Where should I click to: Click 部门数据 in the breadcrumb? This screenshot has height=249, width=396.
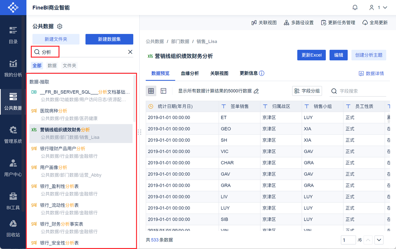(180, 41)
